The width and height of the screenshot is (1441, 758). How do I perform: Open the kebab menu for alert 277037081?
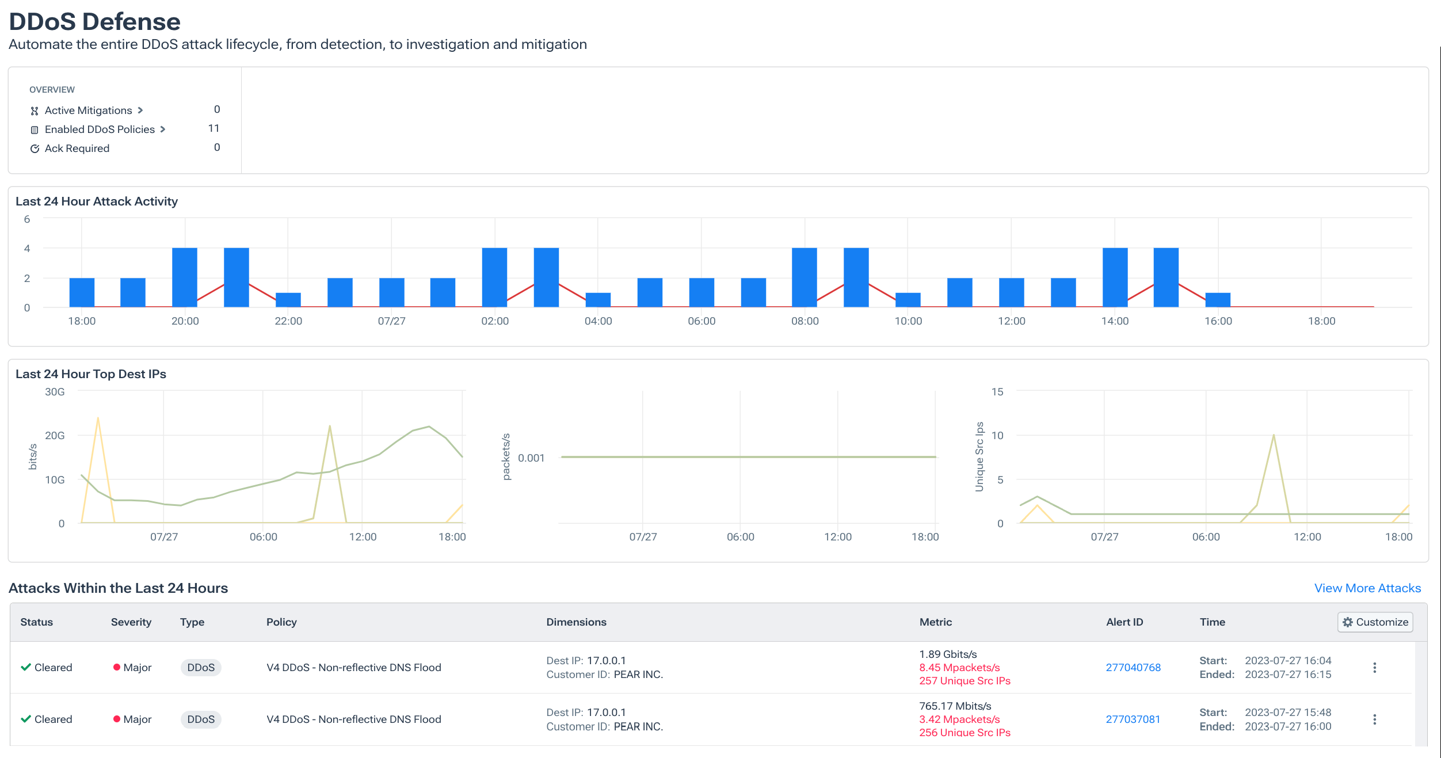1375,719
